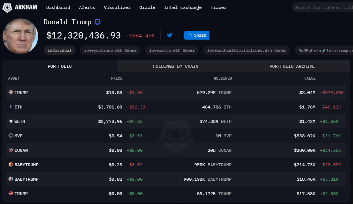353x204 pixels.
Task: Click the TRUMP token icon at $13.88
Action: 11,93
